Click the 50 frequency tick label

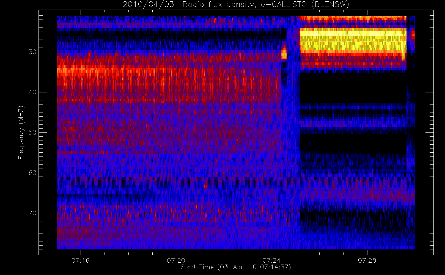pyautogui.click(x=32, y=133)
